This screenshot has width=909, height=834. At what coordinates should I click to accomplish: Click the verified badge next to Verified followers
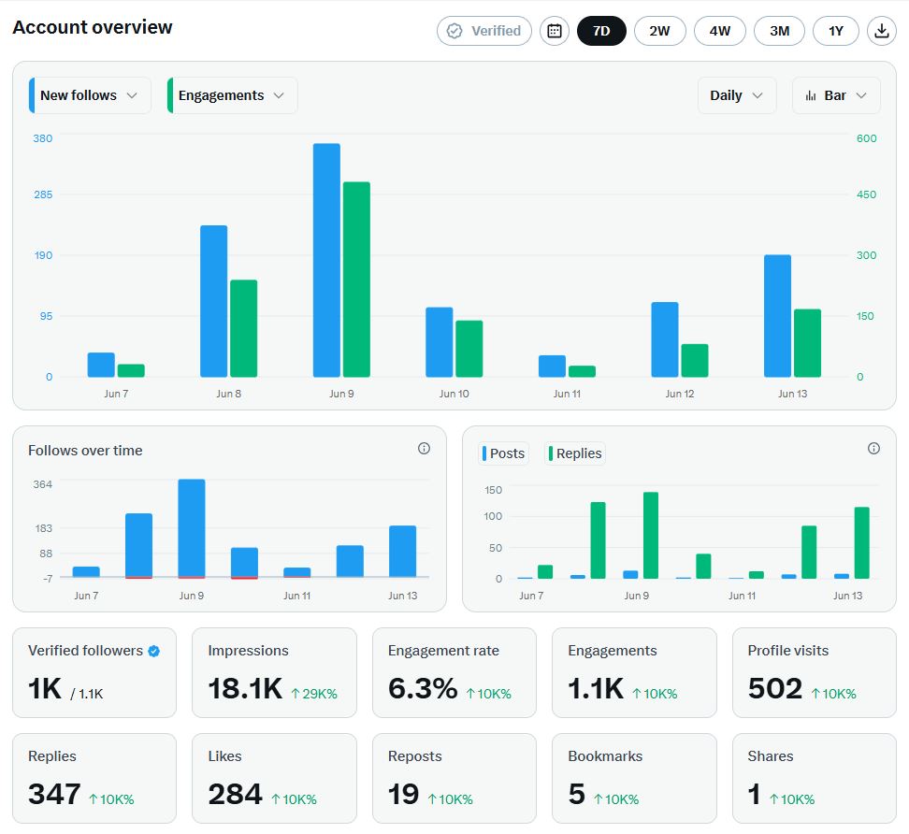(x=153, y=651)
